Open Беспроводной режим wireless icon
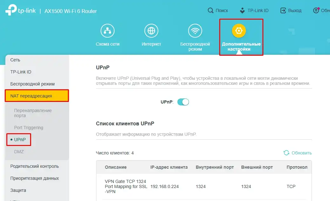The width and height of the screenshot is (330, 201). 195,30
